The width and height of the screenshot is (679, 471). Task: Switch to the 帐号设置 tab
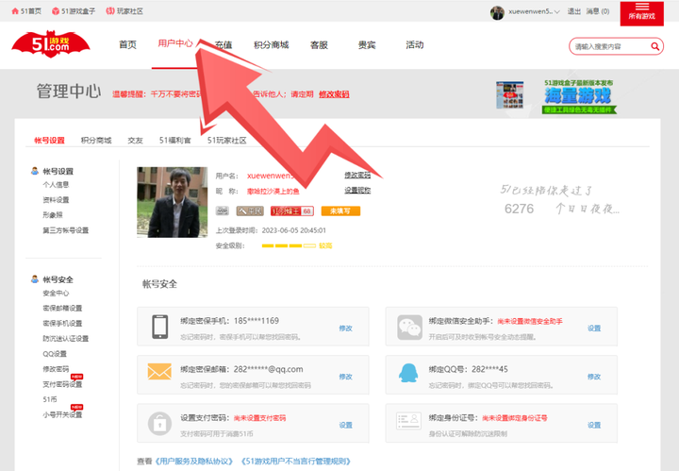(x=49, y=141)
